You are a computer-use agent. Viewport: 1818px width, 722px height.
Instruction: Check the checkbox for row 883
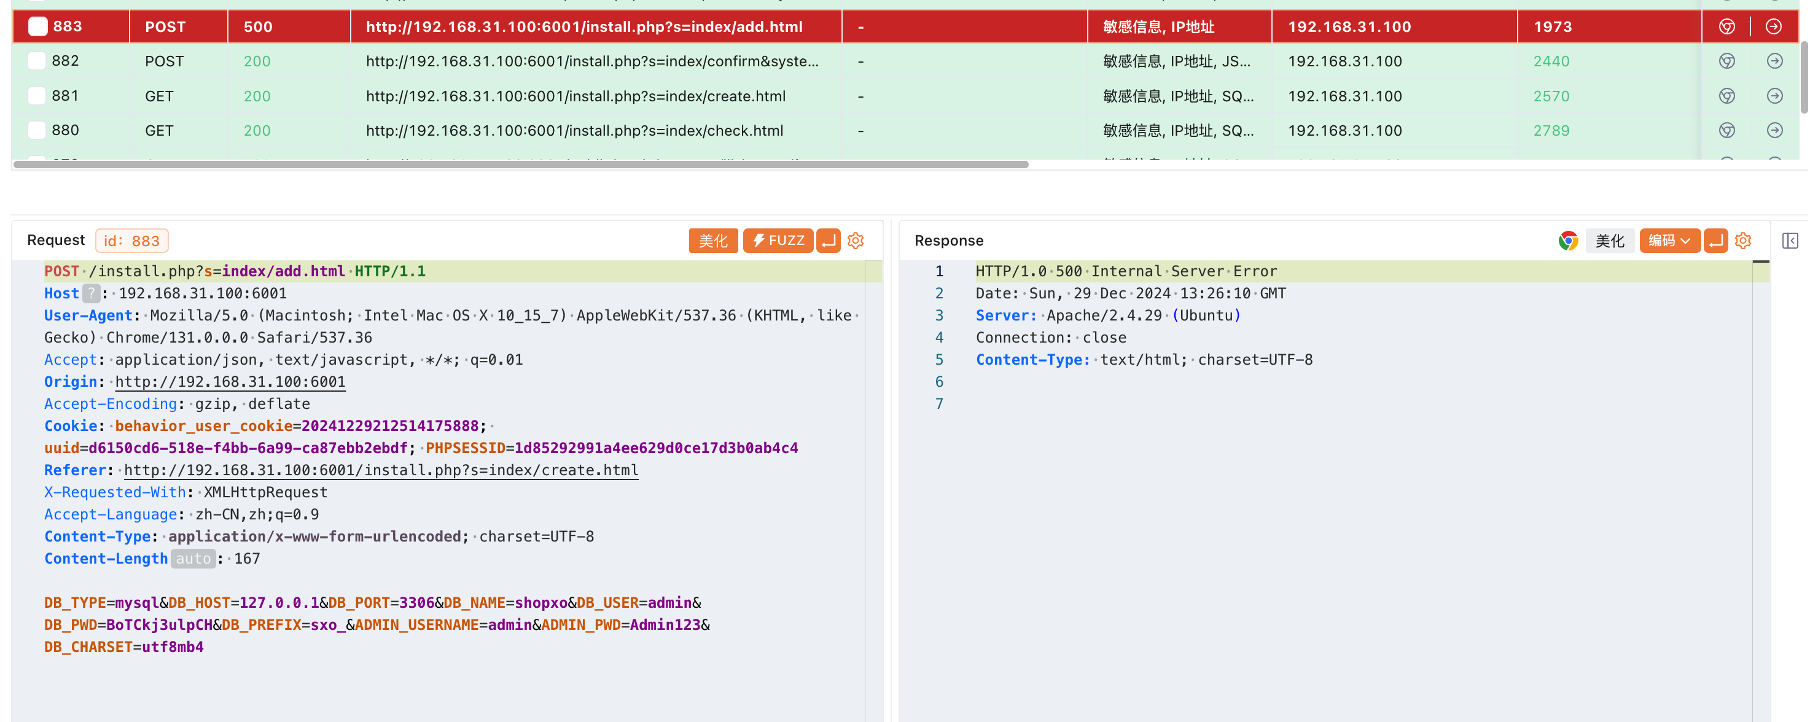37,27
